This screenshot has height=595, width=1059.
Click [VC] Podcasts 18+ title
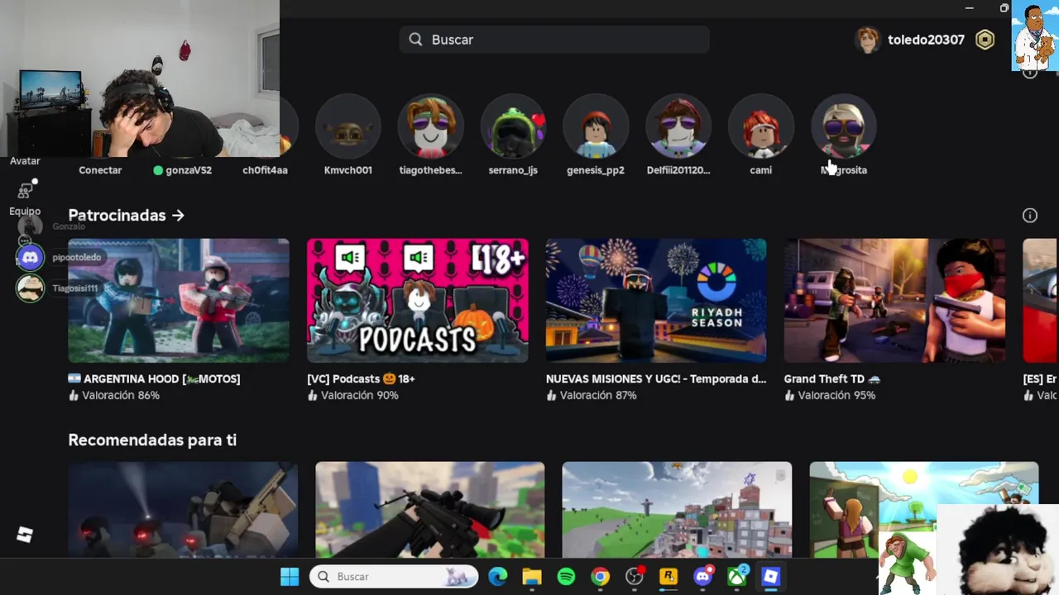coord(361,379)
